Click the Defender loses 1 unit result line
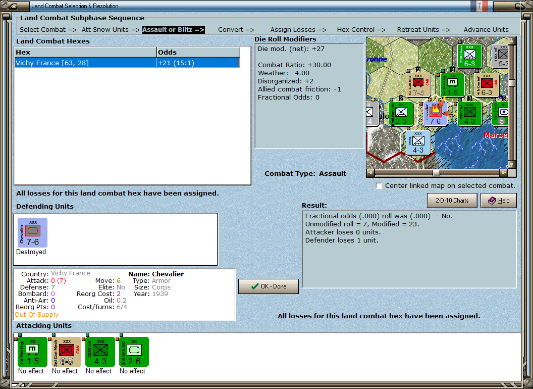This screenshot has height=389, width=533. (342, 240)
